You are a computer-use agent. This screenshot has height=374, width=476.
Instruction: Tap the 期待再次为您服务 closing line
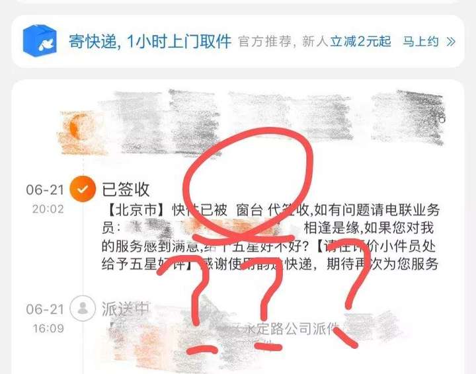(383, 264)
